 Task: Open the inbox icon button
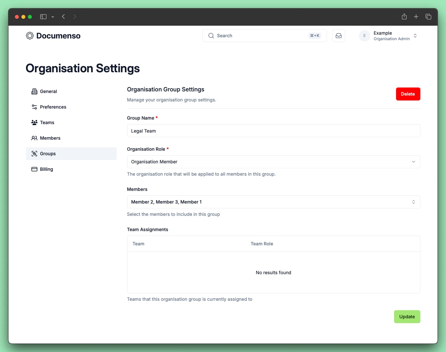[338, 36]
